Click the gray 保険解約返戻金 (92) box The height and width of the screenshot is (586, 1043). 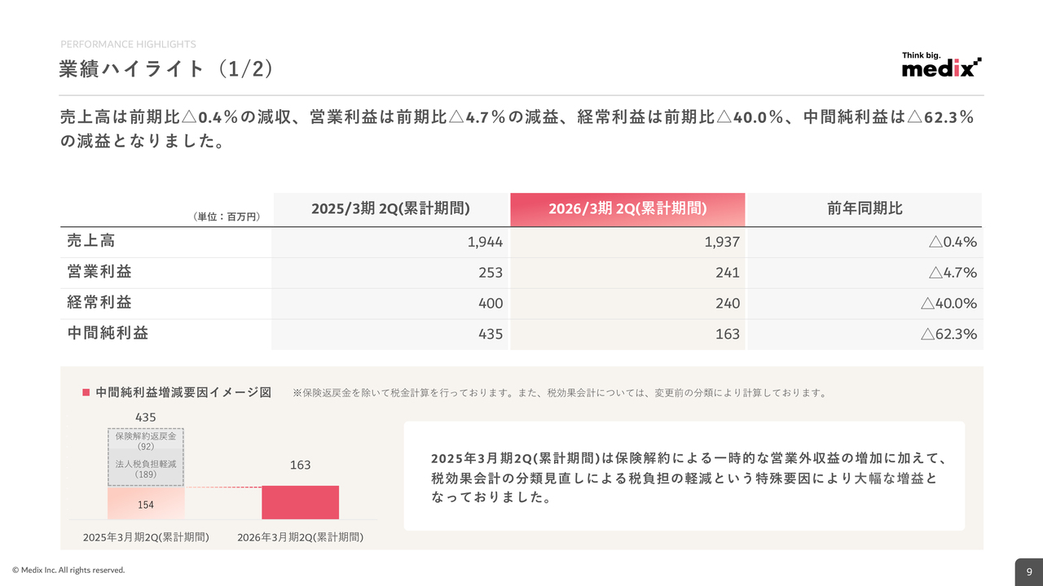tap(146, 440)
